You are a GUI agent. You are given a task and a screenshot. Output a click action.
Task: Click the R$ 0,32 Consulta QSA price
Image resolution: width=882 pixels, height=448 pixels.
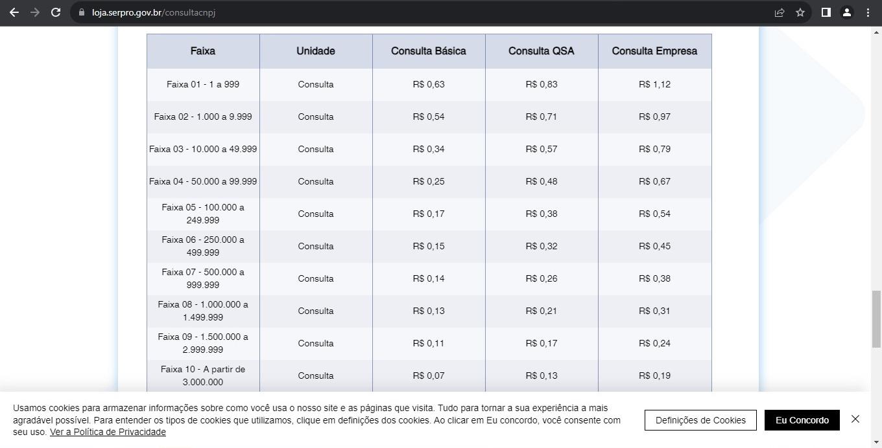pyautogui.click(x=542, y=246)
